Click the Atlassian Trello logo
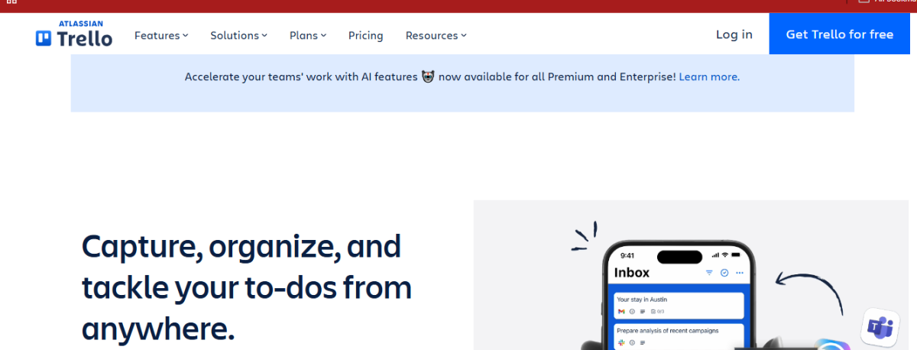This screenshot has width=917, height=350. pos(74,34)
